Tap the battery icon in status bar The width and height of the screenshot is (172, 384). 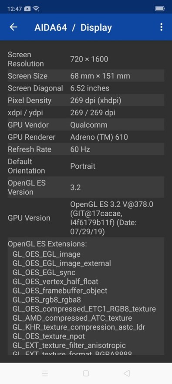point(160,9)
